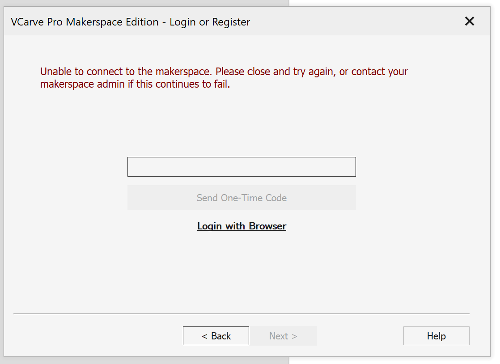Viewport: 500px width, 364px height.
Task: Focus the text box above Send One-Time Code
Action: click(242, 167)
